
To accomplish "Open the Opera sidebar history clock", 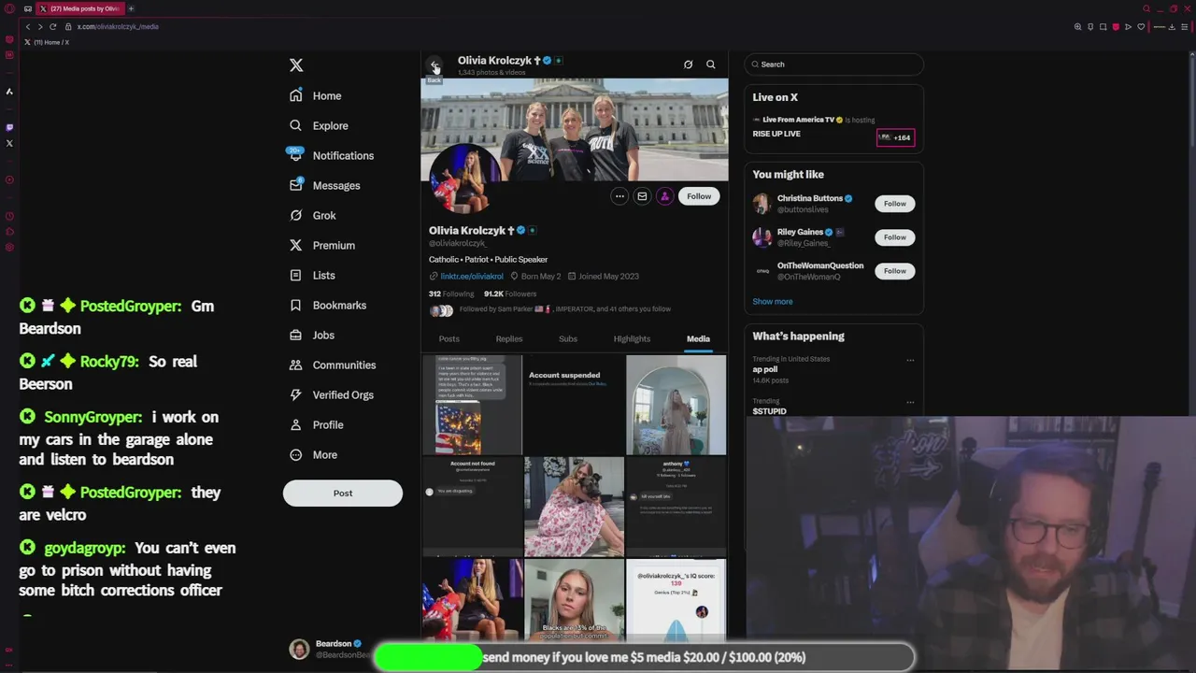I will point(9,216).
